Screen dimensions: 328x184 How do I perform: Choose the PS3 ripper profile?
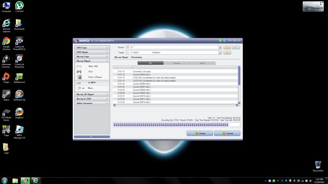(92, 72)
